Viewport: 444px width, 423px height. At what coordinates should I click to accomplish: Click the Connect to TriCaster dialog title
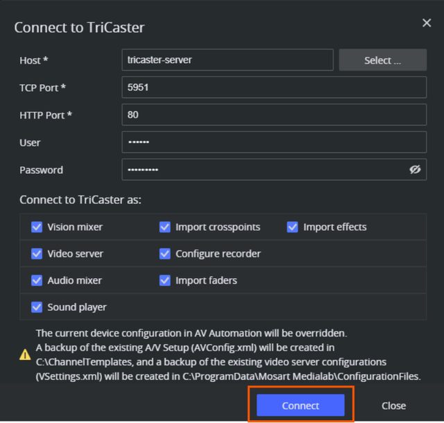tap(79, 28)
